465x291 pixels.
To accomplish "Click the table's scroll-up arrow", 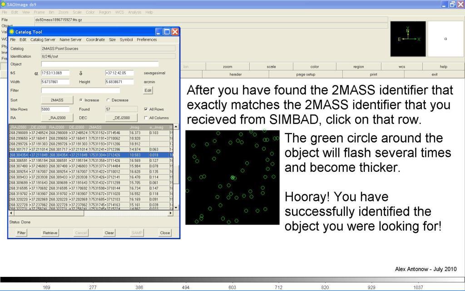I will [176, 126].
